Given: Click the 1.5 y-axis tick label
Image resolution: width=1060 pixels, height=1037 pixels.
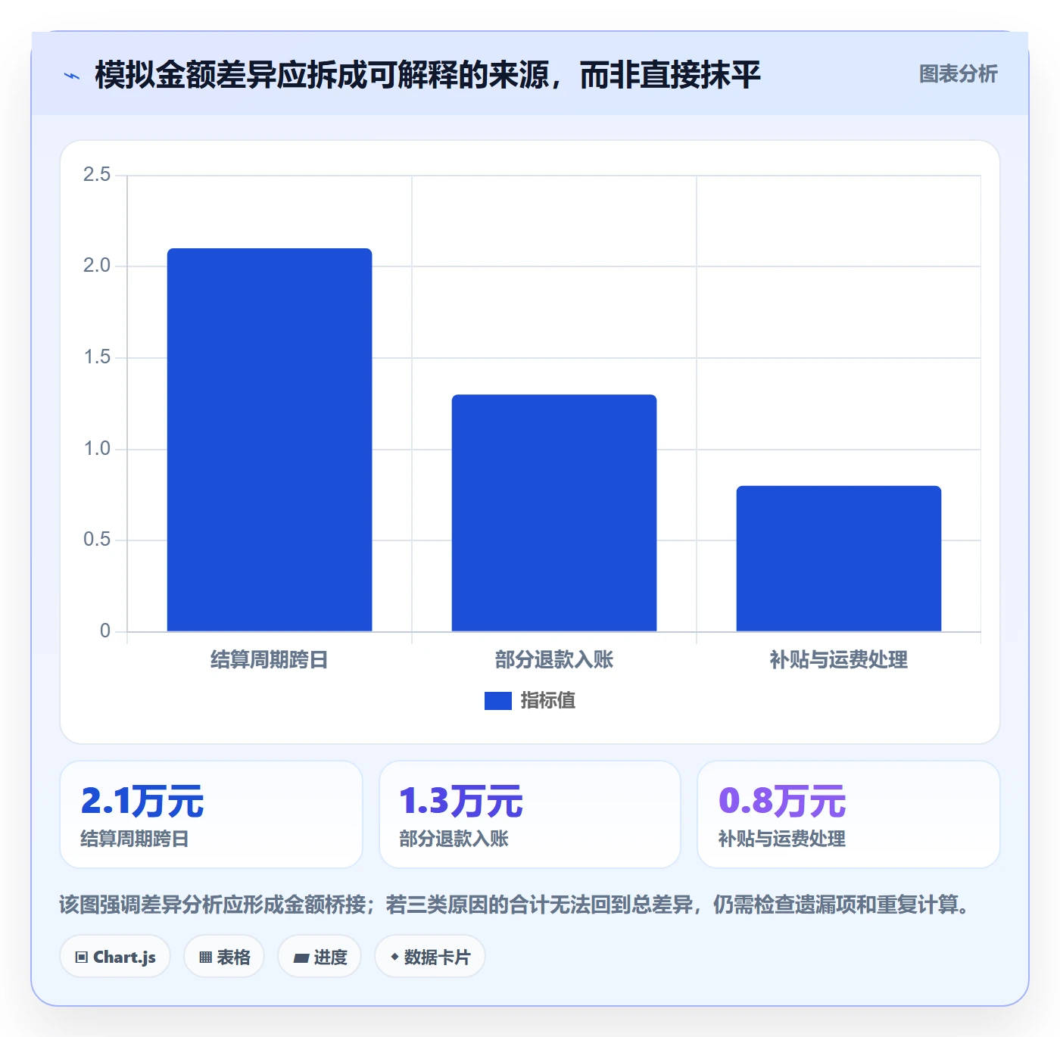Looking at the screenshot, I should click(97, 357).
